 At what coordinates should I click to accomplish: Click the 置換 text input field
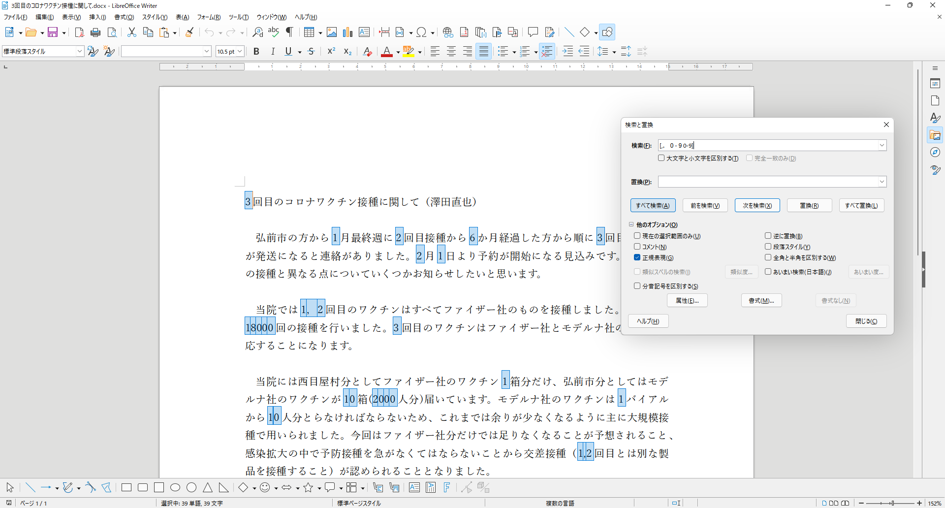pos(768,182)
